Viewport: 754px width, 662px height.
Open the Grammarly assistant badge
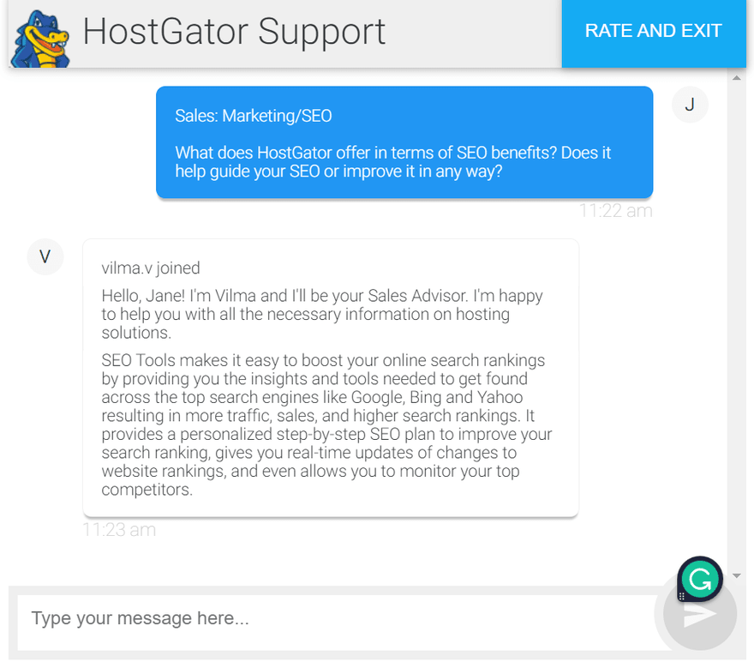[x=700, y=579]
